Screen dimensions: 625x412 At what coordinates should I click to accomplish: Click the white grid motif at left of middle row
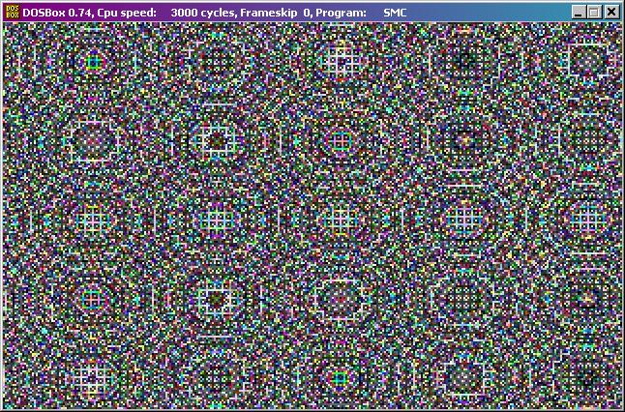tap(92, 220)
